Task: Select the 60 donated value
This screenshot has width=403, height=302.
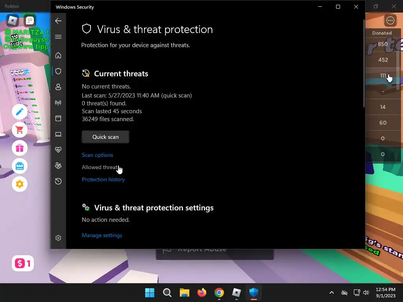Action: tap(383, 123)
